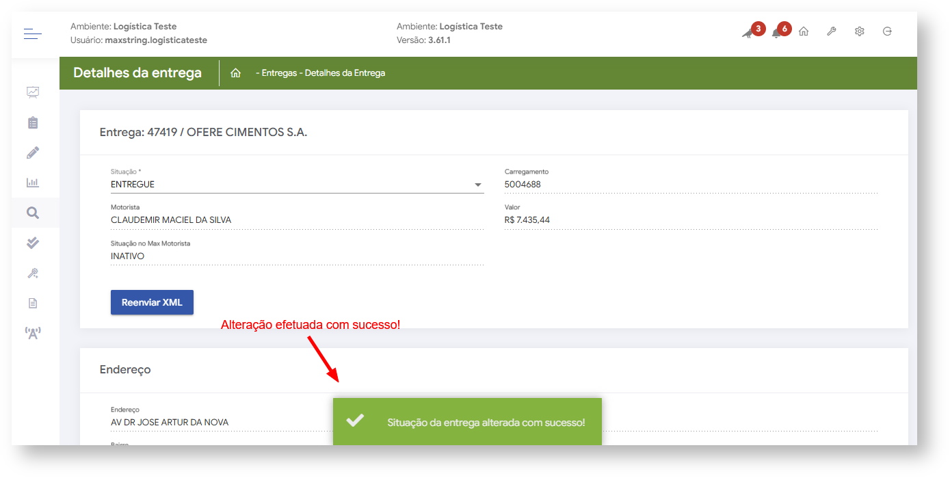Open the wrench tools icon
Viewport: 950px width, 478px height.
tap(832, 31)
